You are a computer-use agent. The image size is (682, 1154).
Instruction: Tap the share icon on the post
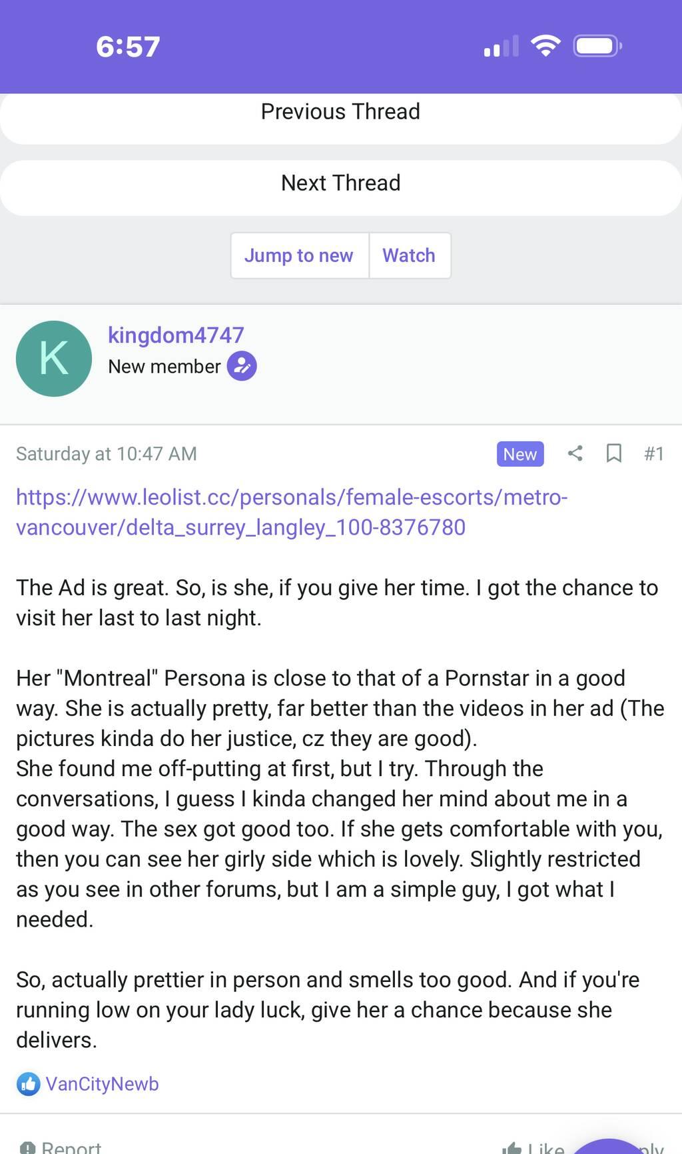coord(575,453)
